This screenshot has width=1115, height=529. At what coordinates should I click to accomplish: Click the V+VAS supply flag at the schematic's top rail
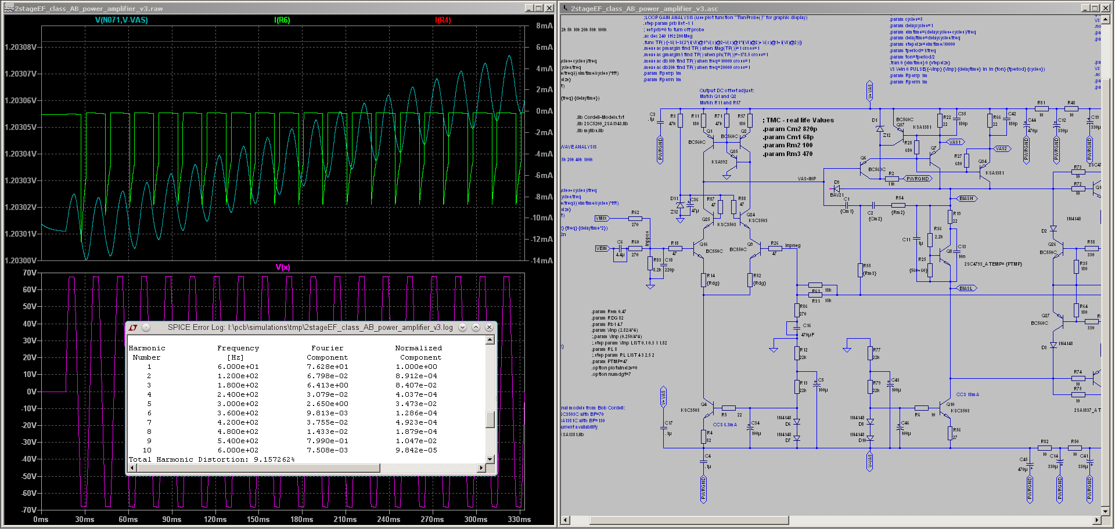pos(869,91)
